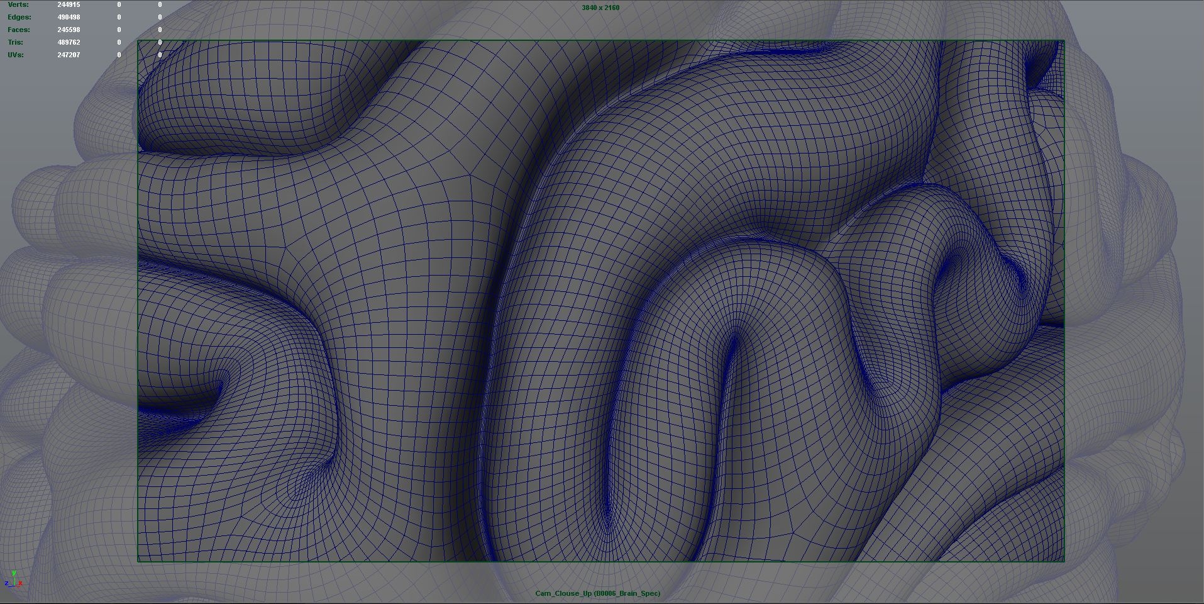Click the UV count value 247207
The height and width of the screenshot is (604, 1204).
(x=69, y=55)
